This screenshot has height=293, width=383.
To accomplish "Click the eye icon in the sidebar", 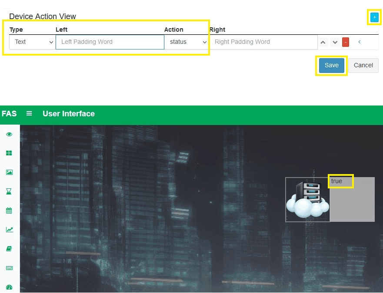I will (9, 135).
